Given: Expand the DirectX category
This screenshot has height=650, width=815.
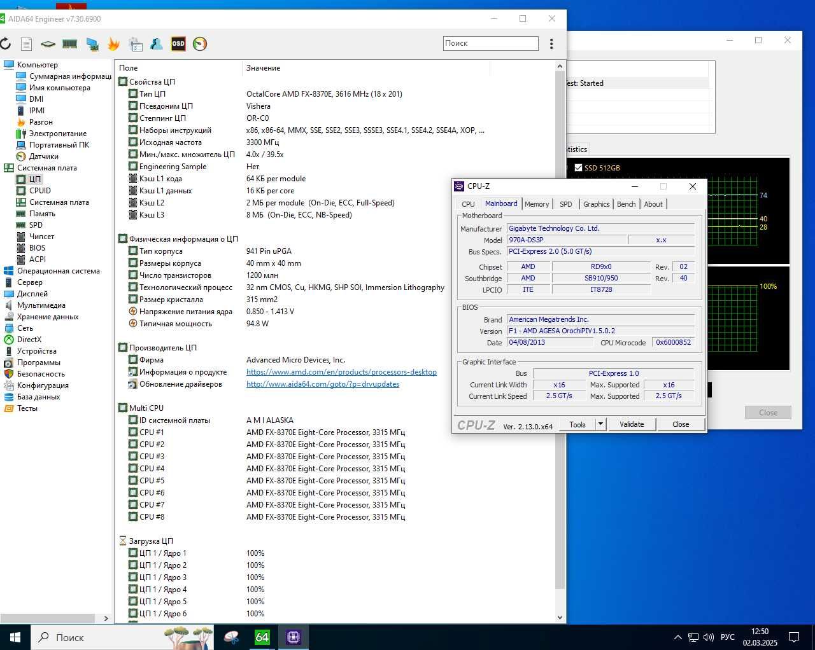Looking at the screenshot, I should pyautogui.click(x=29, y=340).
